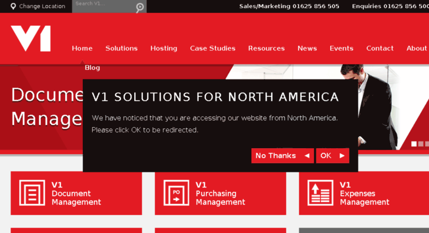This screenshot has height=233, width=429.
Task: Open the News menu item
Action: pos(307,48)
